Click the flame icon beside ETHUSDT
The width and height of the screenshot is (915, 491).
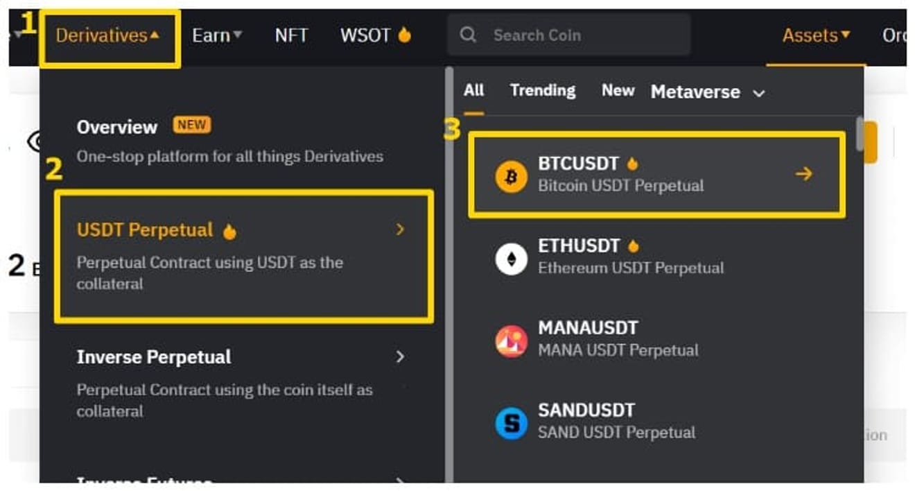coord(632,245)
